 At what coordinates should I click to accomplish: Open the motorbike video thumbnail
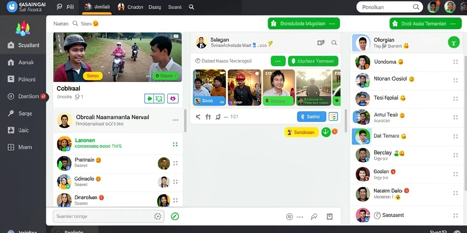click(118, 57)
